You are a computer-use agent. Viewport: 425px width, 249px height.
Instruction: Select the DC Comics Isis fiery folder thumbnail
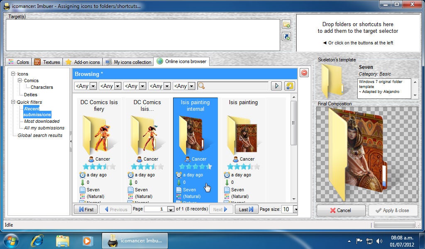[x=99, y=134]
